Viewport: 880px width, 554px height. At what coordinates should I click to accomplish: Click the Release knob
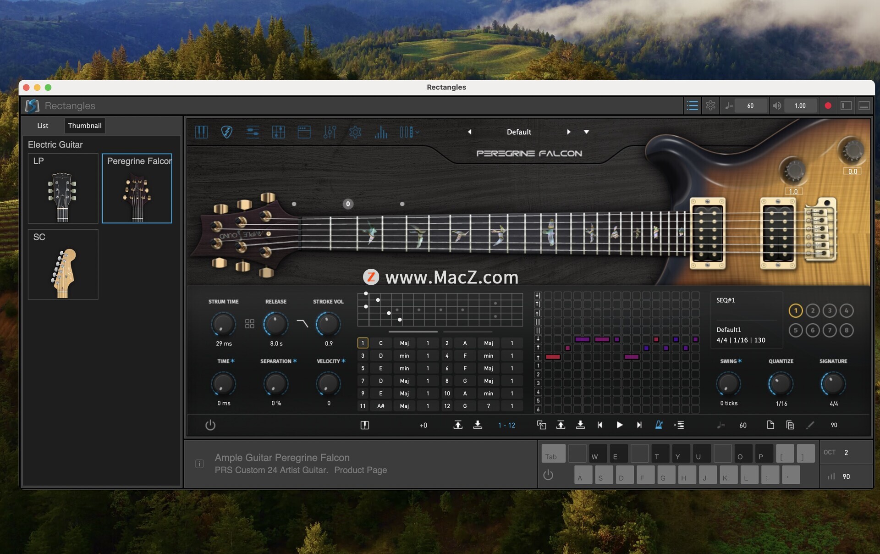(275, 324)
